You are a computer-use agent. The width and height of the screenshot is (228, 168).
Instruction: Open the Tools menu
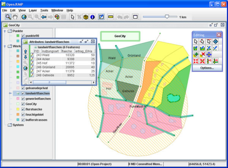[44, 10]
